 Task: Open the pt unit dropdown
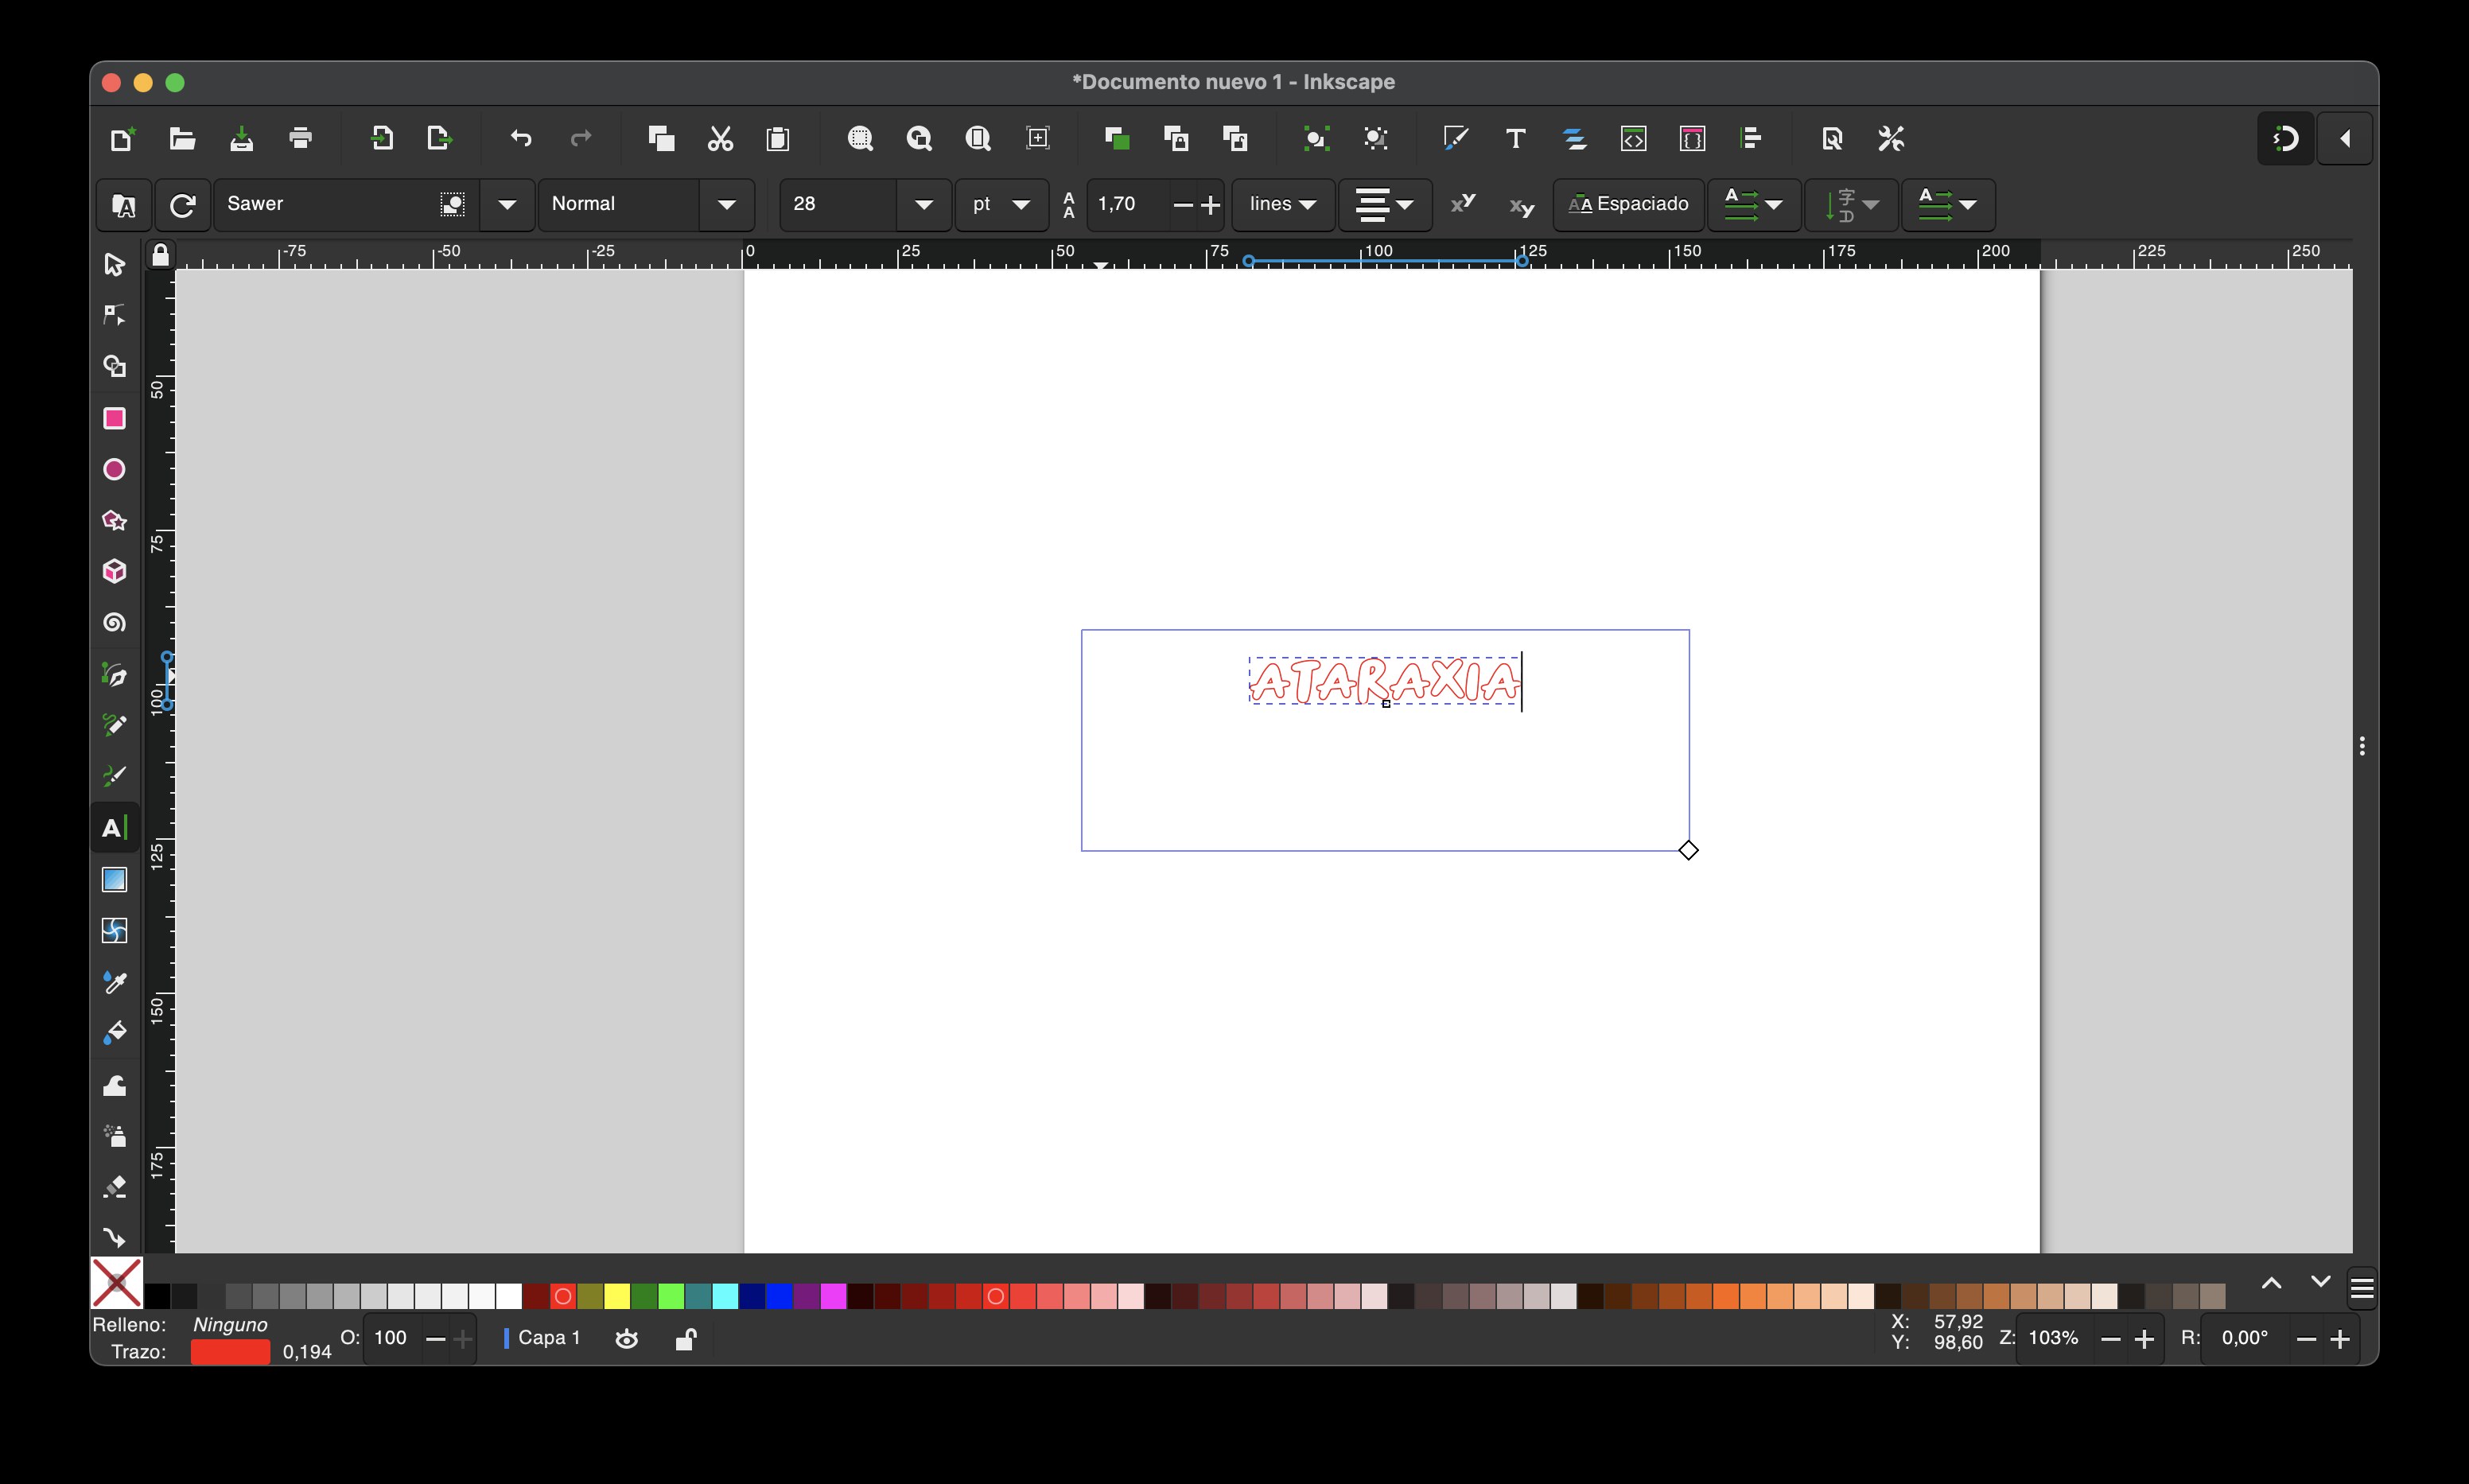pyautogui.click(x=1001, y=204)
